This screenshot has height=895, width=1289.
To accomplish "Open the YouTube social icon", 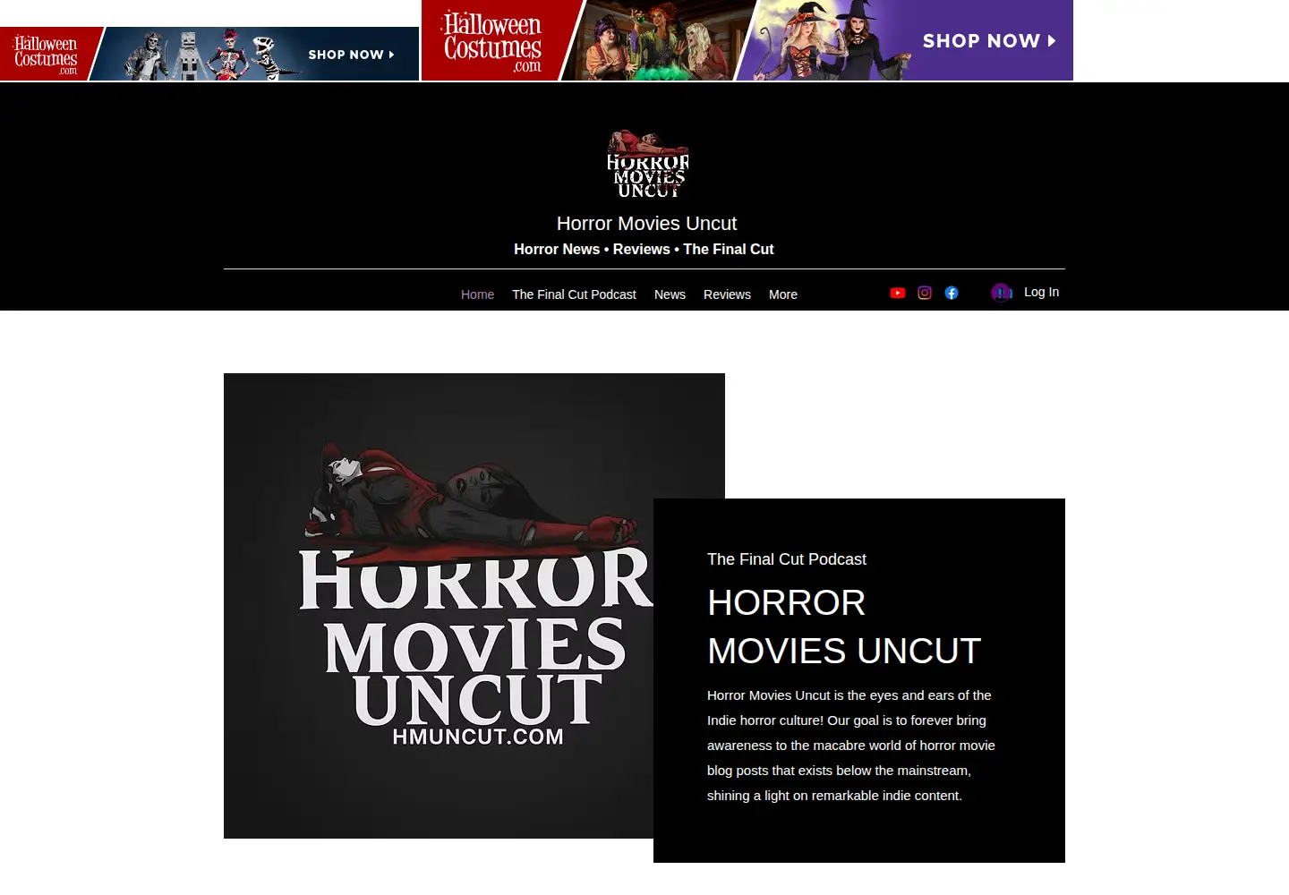I will 898,293.
